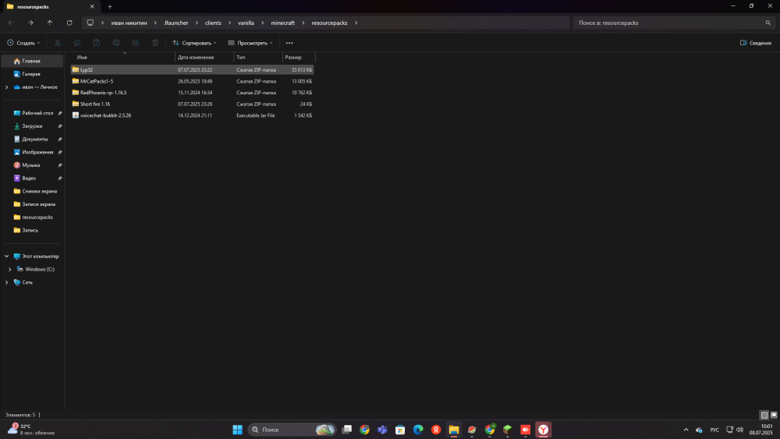This screenshot has height=439, width=780.
Task: Open the Создать new item dropdown
Action: pyautogui.click(x=24, y=43)
